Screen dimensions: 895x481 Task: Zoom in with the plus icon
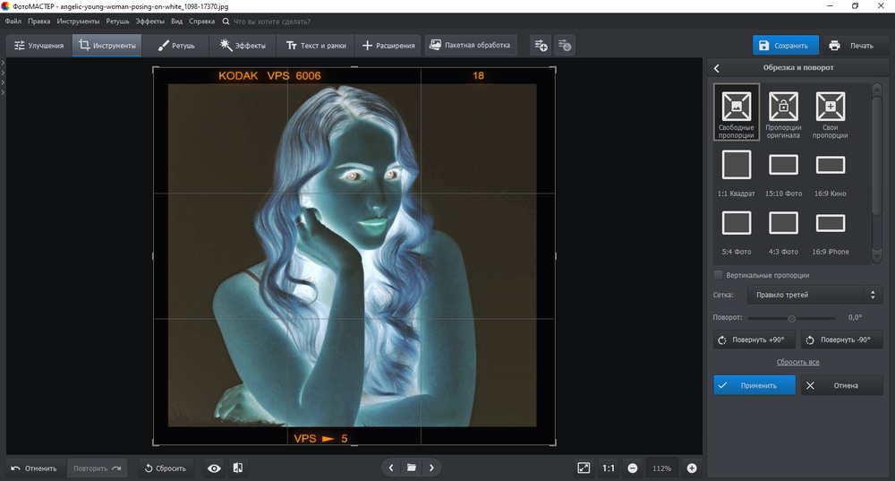(x=692, y=468)
